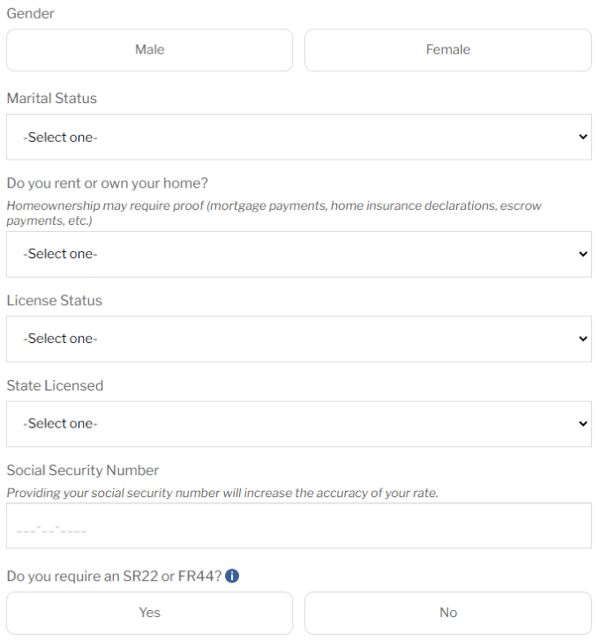
Task: Click the License Status label
Action: 55,301
